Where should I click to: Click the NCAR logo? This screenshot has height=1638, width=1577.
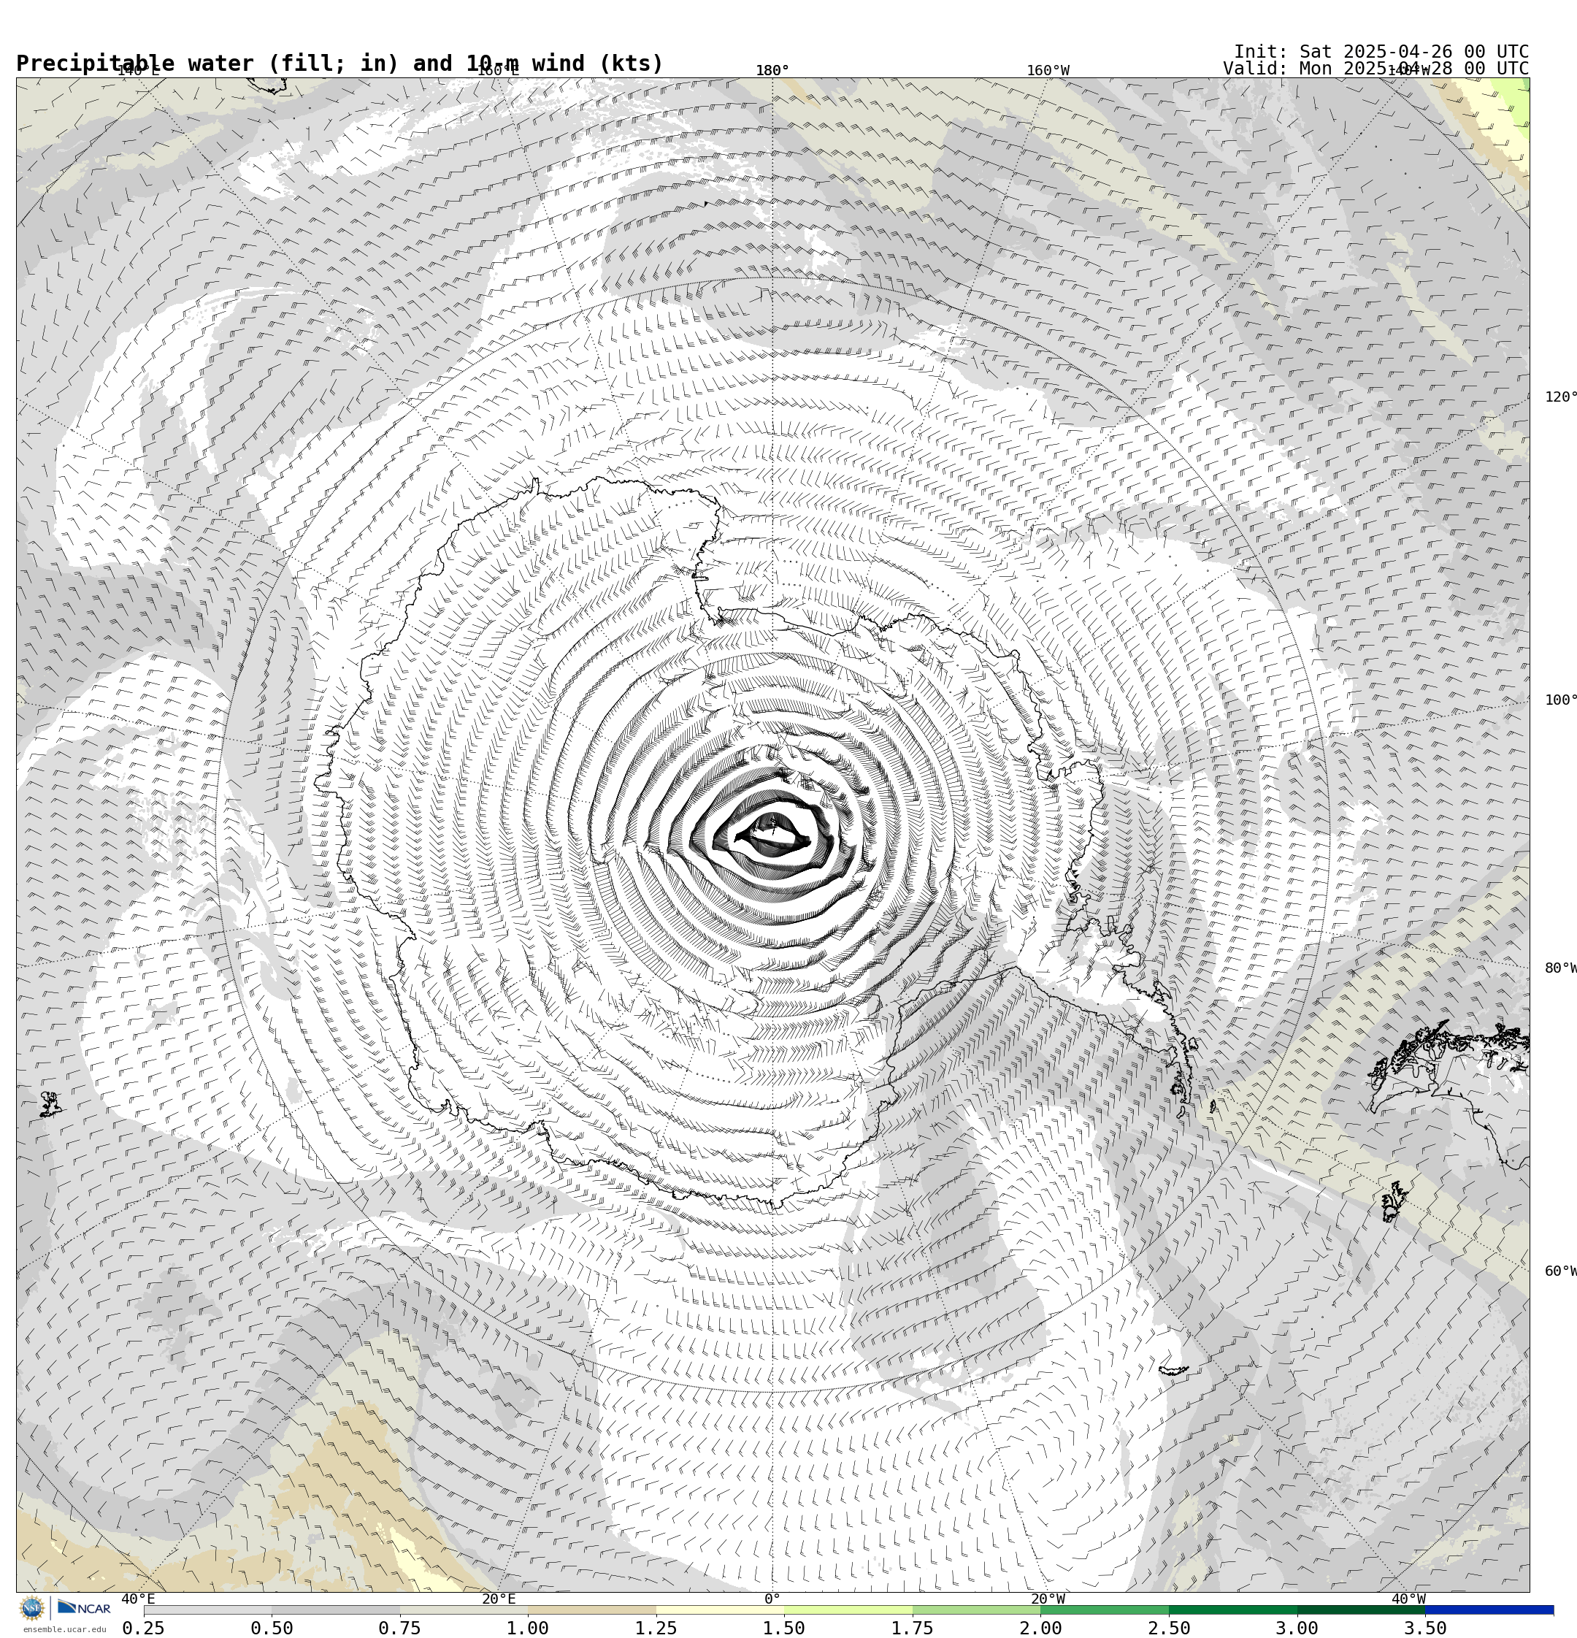[x=85, y=1608]
